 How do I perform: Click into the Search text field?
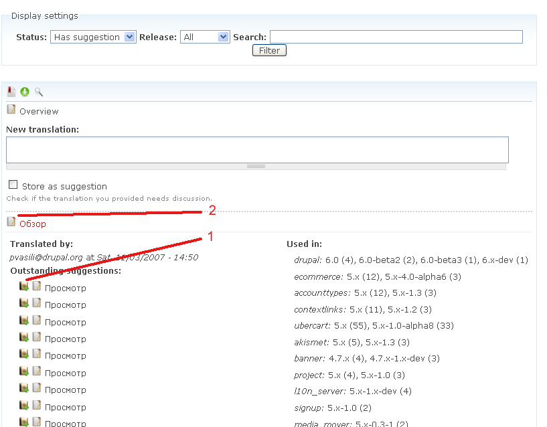396,37
